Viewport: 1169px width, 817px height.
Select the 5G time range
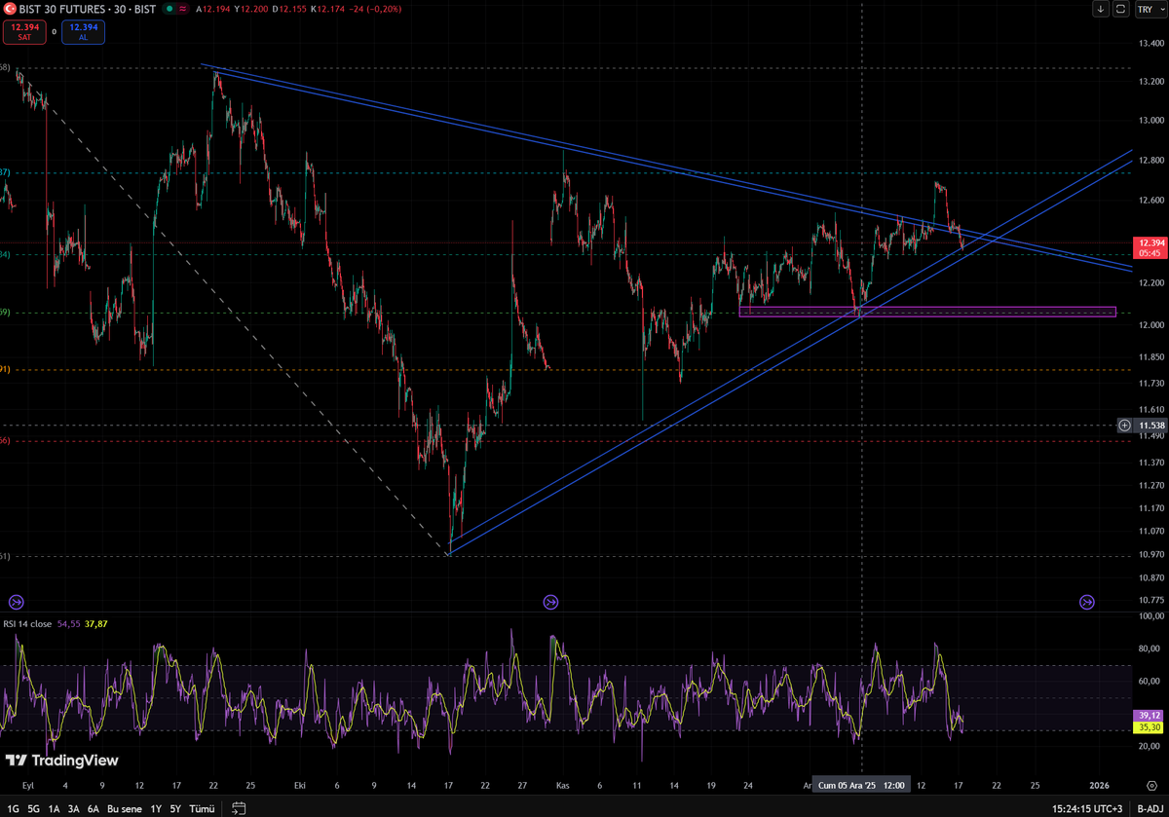click(33, 808)
